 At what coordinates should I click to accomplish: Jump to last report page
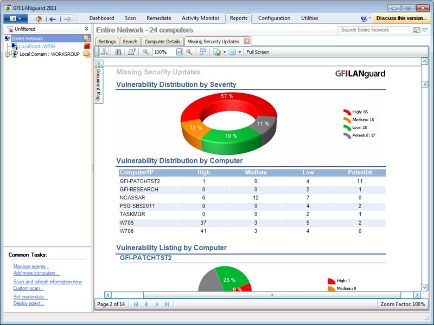tap(167, 304)
